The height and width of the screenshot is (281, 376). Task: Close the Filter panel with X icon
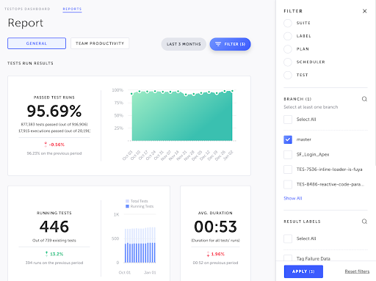pos(364,11)
